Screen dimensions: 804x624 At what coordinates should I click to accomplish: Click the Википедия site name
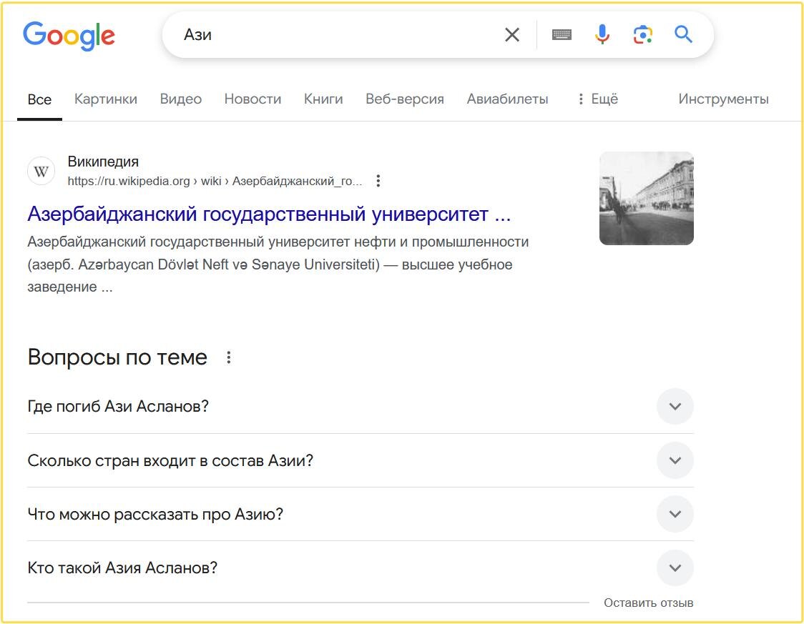103,162
